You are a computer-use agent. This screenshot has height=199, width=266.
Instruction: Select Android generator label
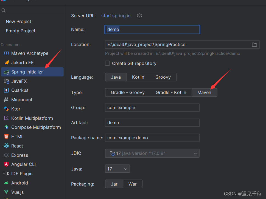(x=19, y=183)
